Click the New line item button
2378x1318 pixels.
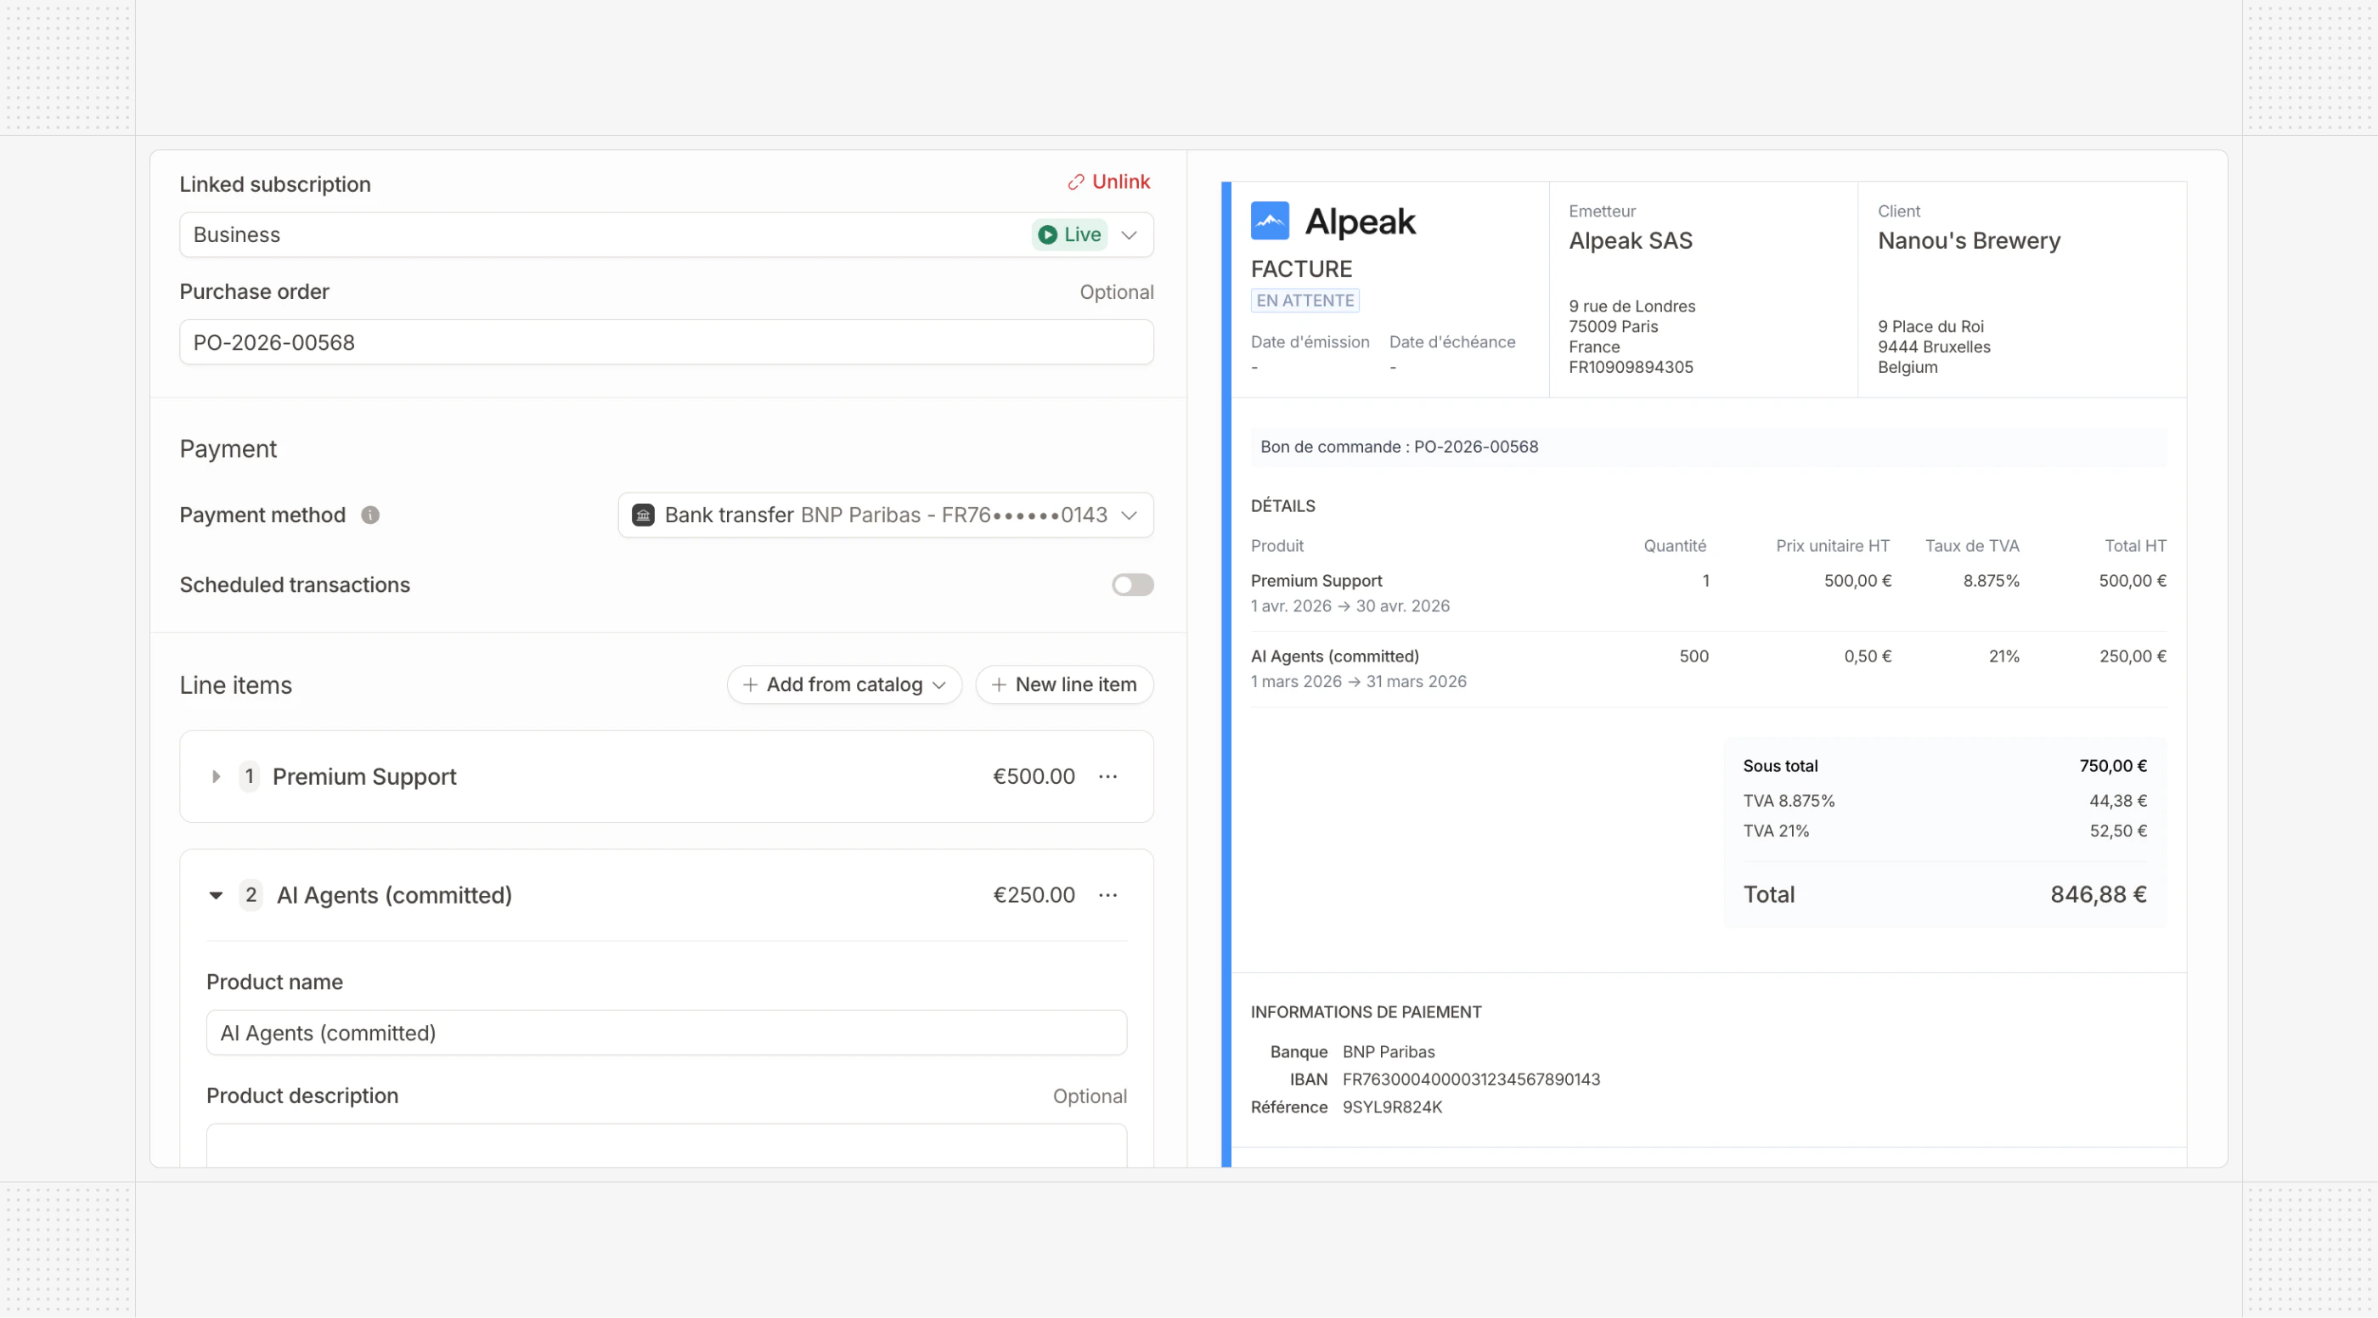click(x=1063, y=684)
